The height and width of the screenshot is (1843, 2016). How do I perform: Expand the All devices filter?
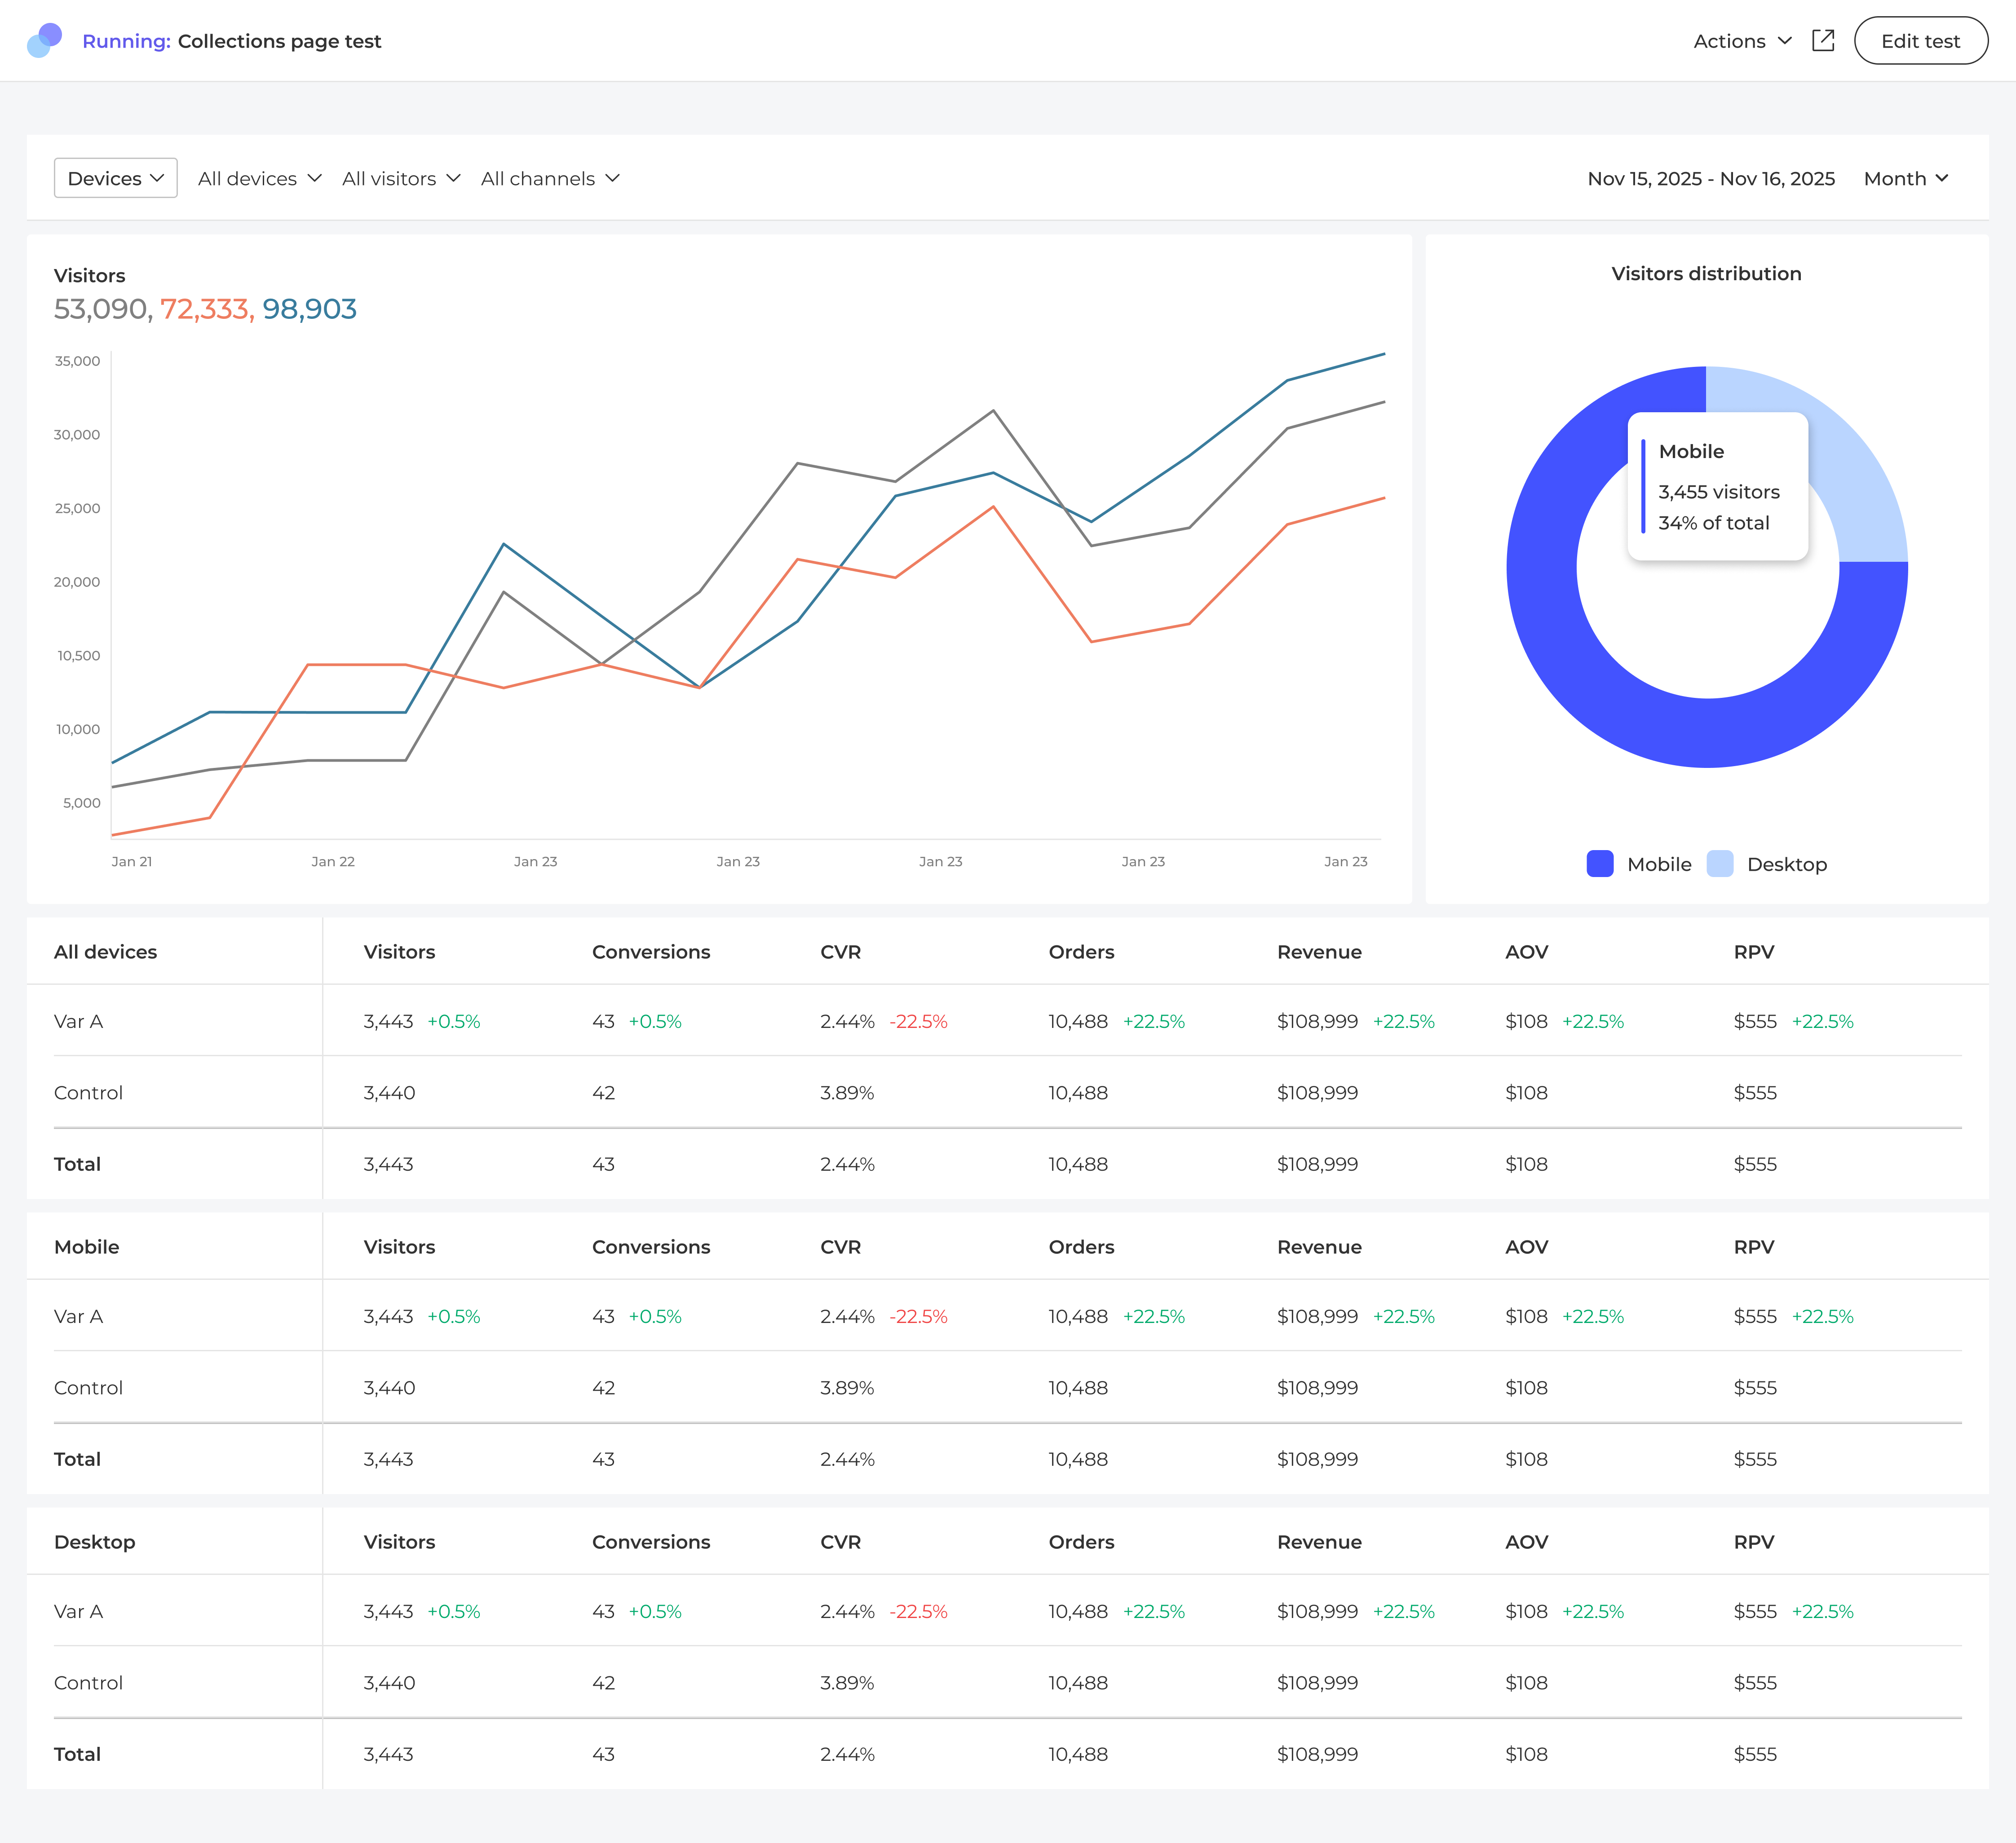pos(259,178)
